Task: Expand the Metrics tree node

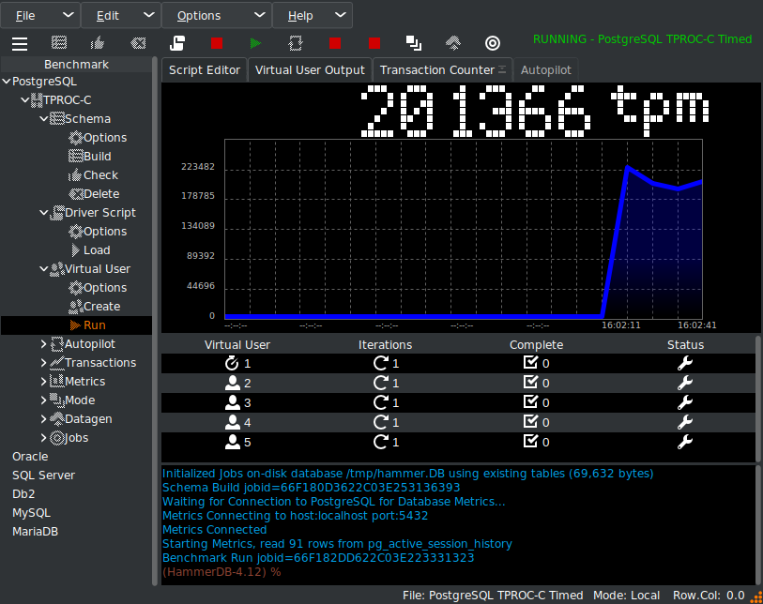Action: [x=44, y=382]
